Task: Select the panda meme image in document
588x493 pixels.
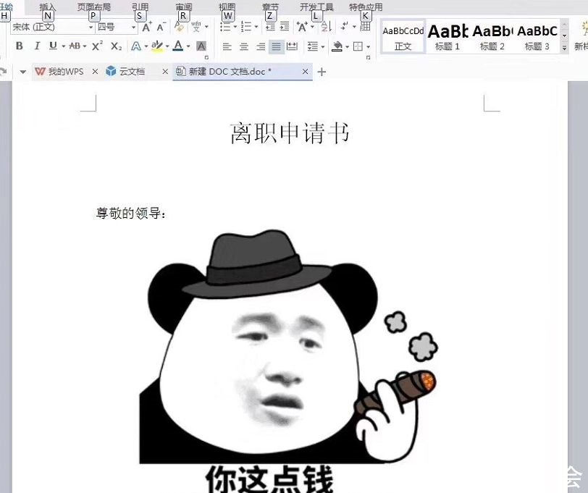Action: (288, 360)
